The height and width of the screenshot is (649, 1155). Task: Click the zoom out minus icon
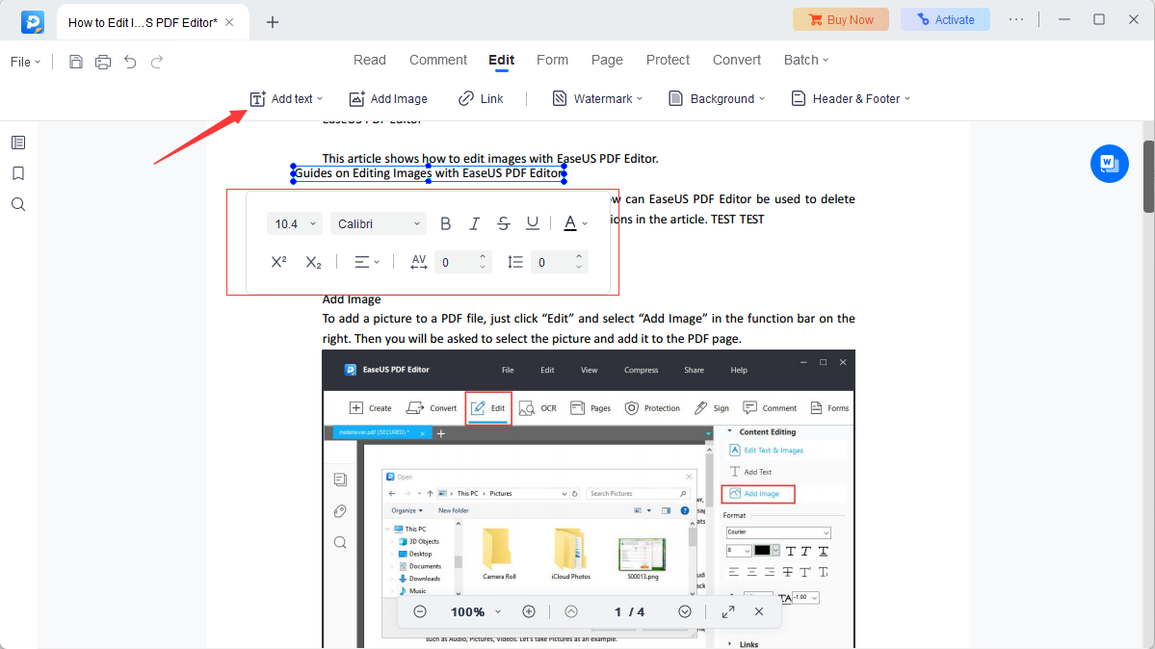(x=420, y=611)
